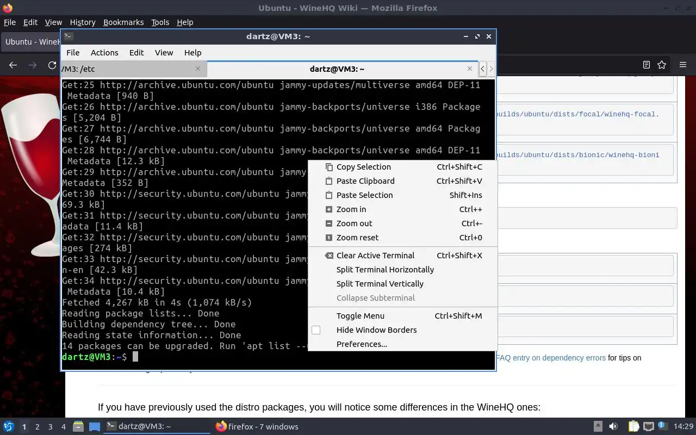
Task: Click the clock showing 14:29
Action: [683, 426]
